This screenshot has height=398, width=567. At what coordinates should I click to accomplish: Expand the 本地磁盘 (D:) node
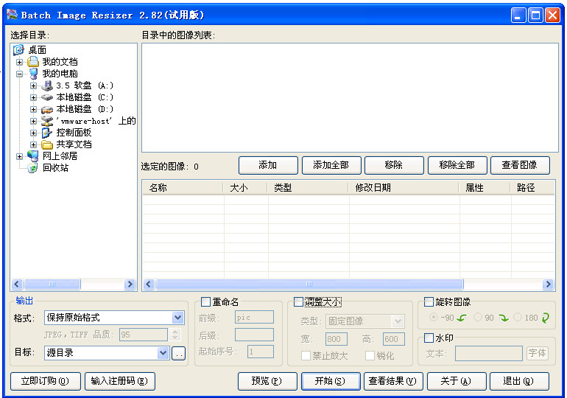[x=33, y=109]
